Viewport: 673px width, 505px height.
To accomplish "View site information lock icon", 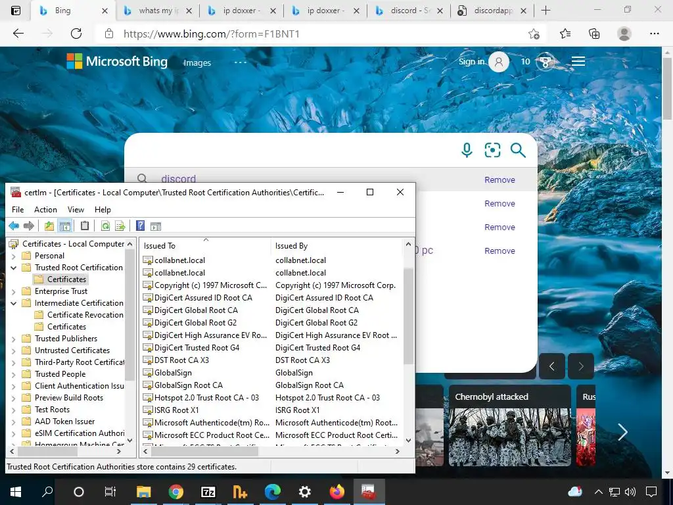I will coord(109,34).
